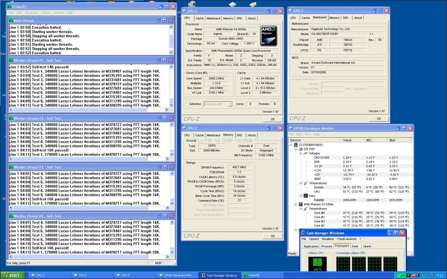Open the Advanced menu in Prime95
The width and height of the screenshot is (447, 279).
click(31, 13)
